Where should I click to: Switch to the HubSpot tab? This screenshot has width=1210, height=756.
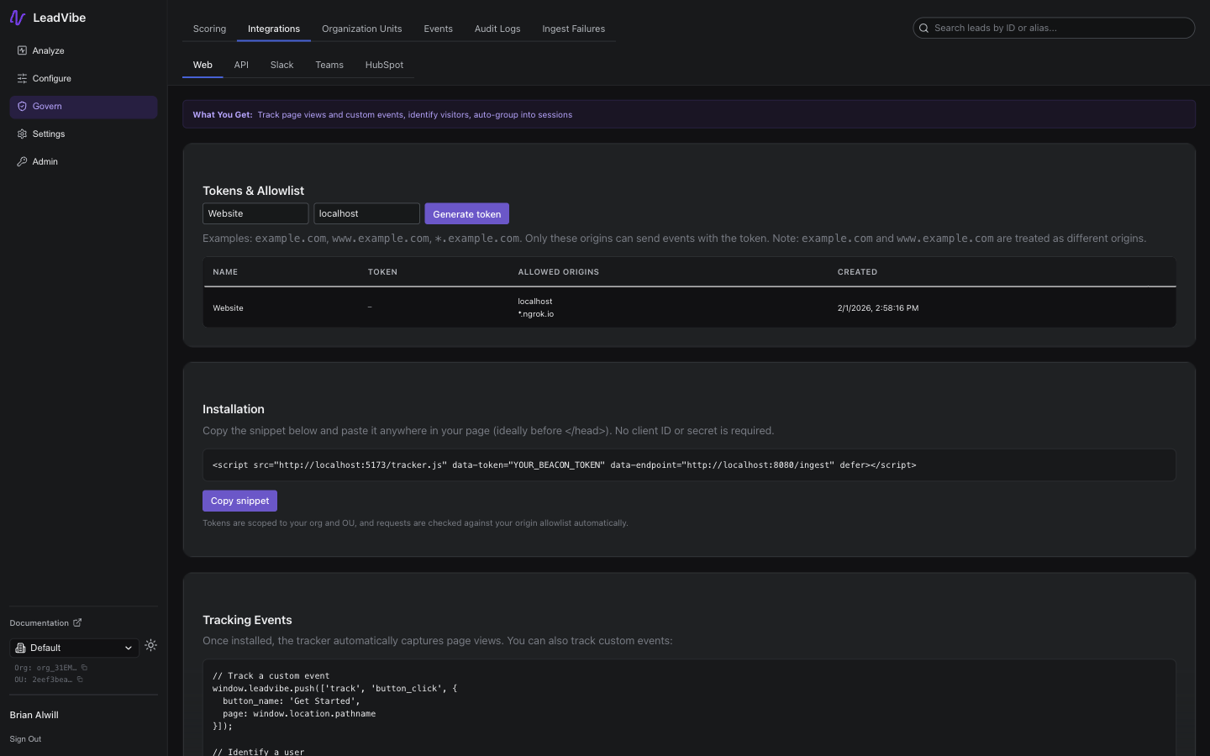[x=384, y=65]
